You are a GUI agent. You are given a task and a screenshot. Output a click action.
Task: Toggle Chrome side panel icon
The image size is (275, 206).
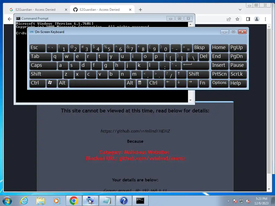coord(248,19)
